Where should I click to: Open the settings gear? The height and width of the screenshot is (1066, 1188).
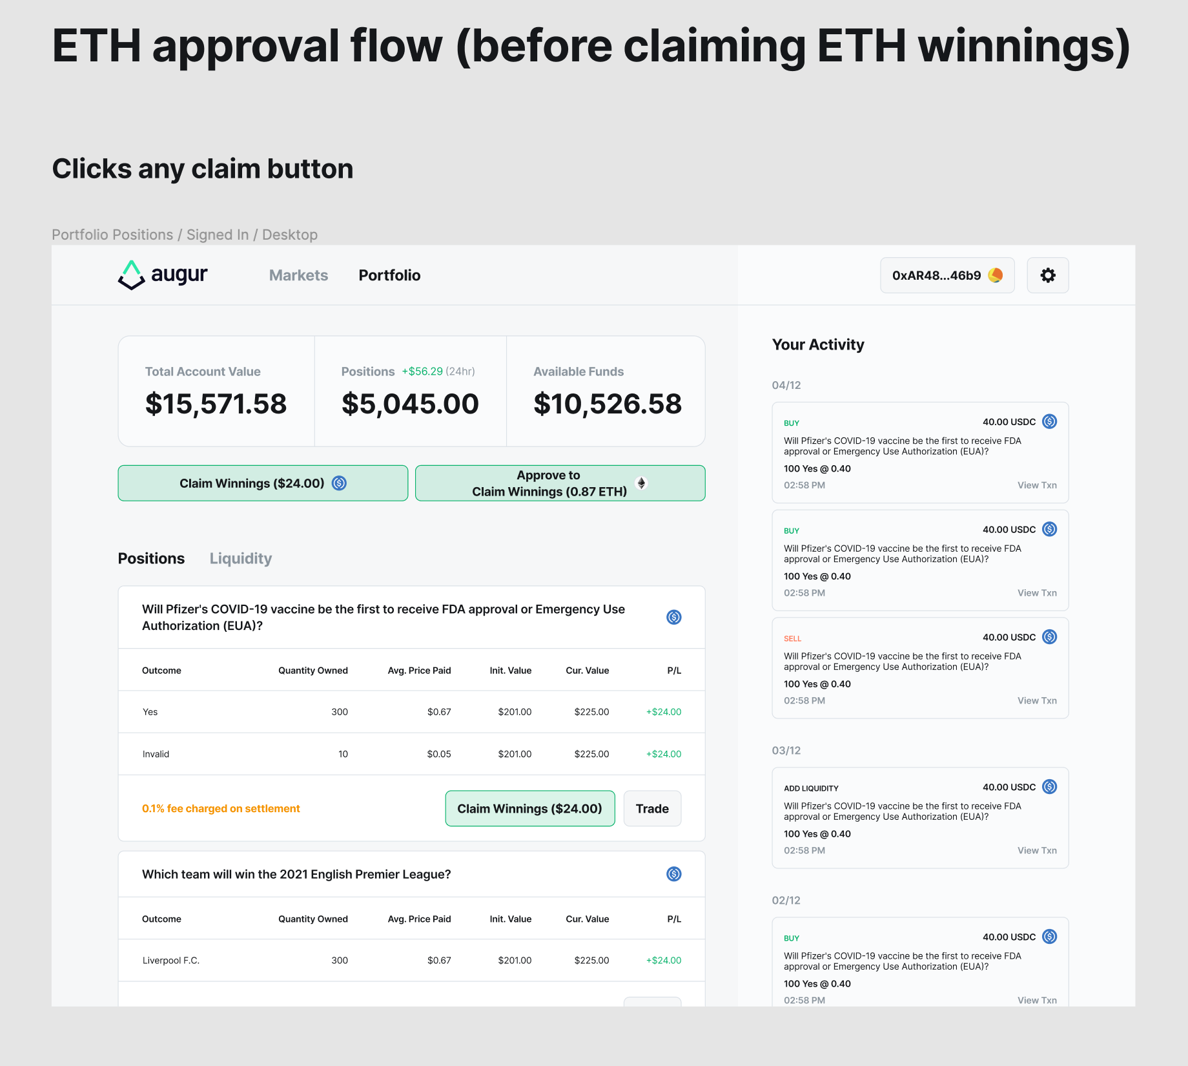(x=1047, y=275)
